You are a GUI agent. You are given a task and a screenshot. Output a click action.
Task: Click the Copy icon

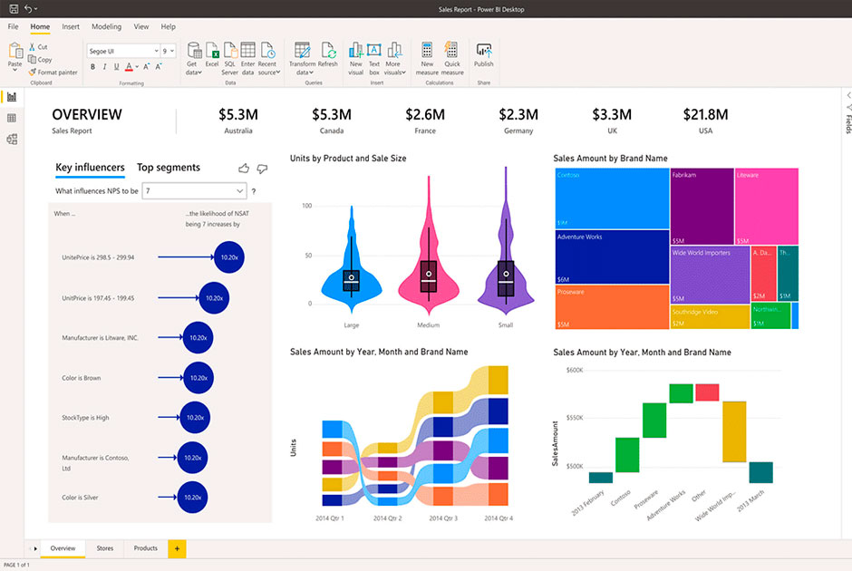pos(32,59)
